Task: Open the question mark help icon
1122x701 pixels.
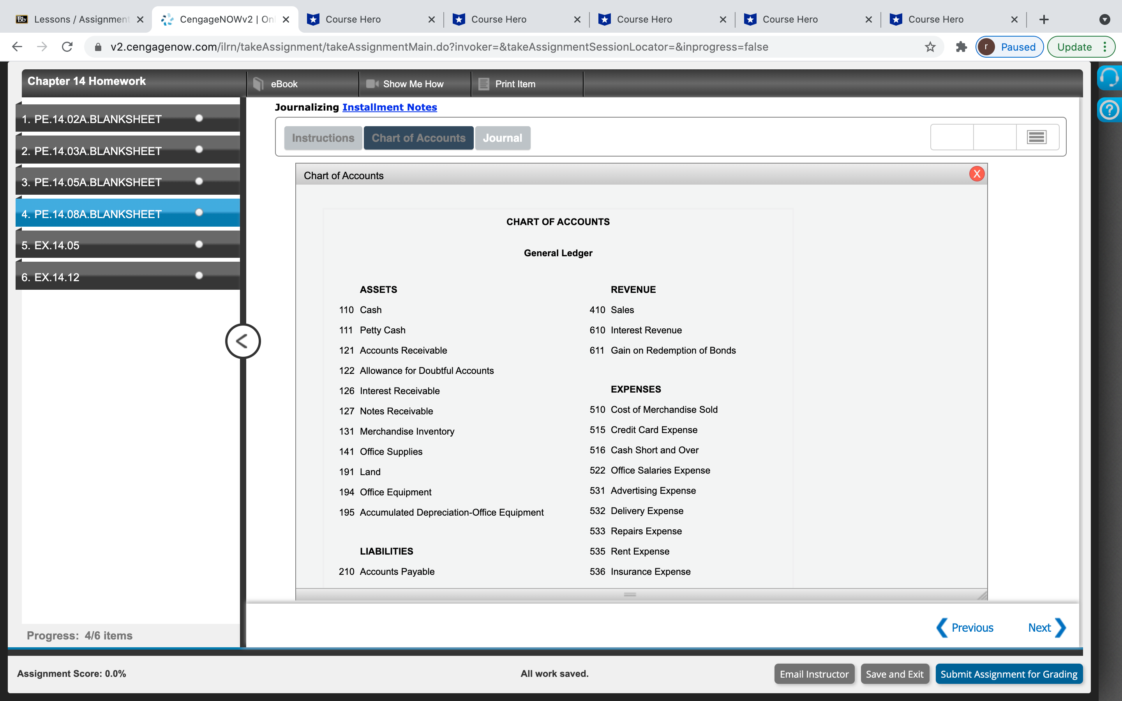Action: point(1110,110)
